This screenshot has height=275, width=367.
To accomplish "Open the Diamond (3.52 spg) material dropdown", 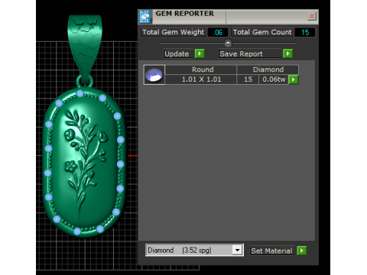I will [x=237, y=250].
